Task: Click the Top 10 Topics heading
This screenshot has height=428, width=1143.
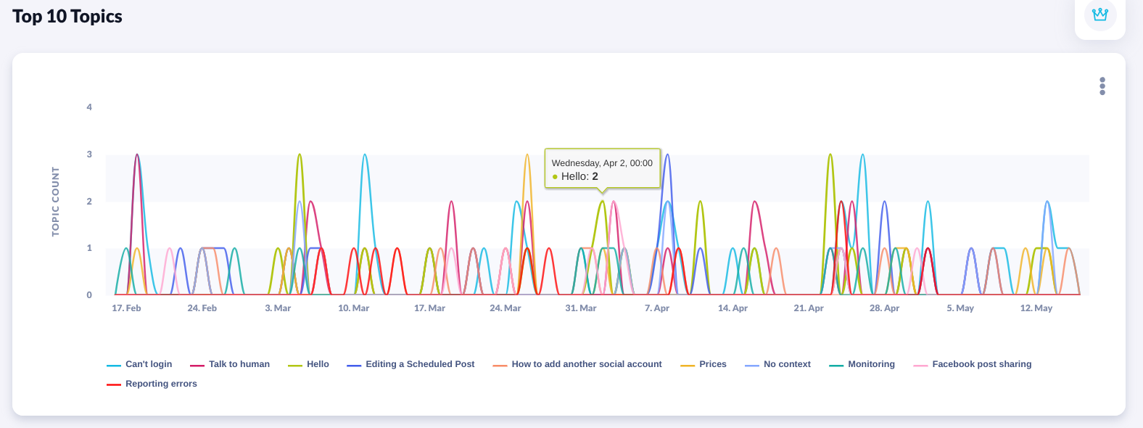Action: (67, 17)
